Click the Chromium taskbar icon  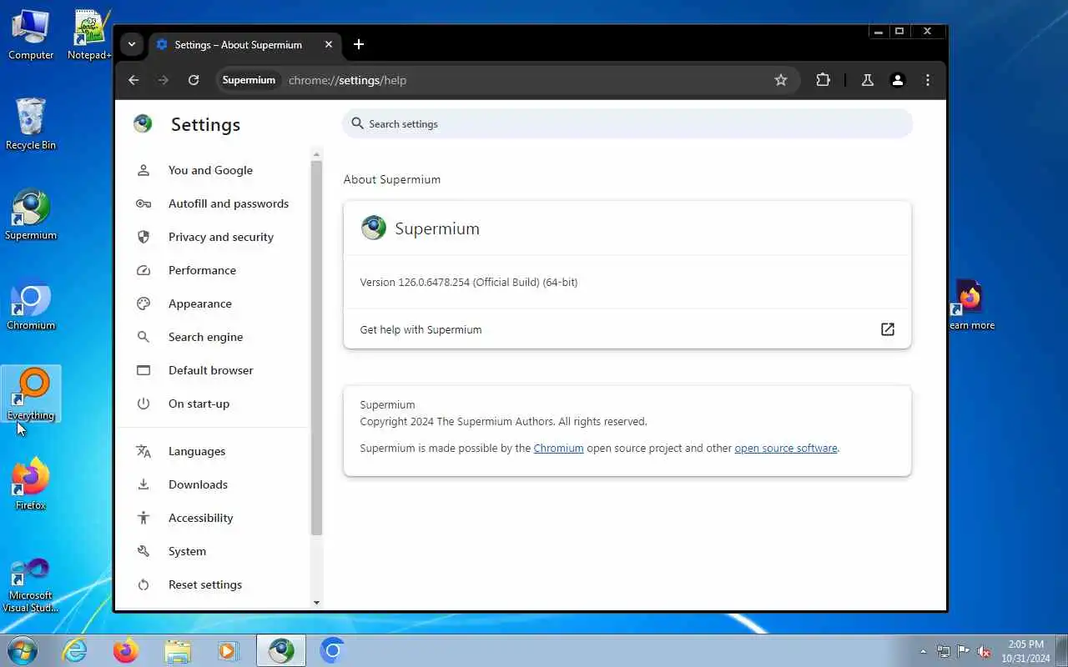pyautogui.click(x=332, y=650)
